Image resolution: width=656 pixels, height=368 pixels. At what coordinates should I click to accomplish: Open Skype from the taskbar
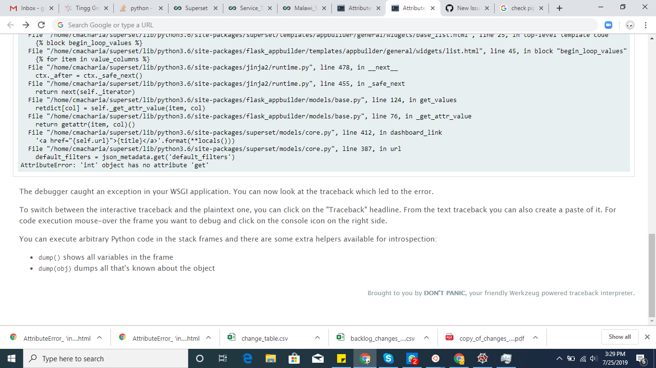(389, 358)
